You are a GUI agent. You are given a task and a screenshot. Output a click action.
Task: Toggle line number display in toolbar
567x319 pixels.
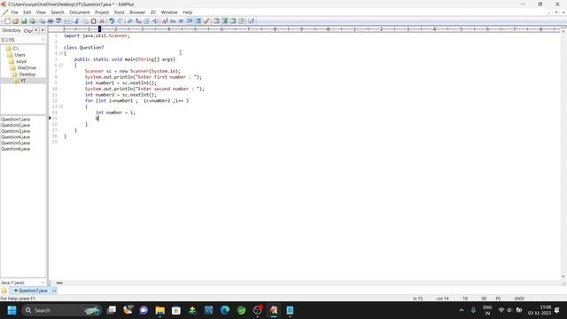click(x=198, y=21)
